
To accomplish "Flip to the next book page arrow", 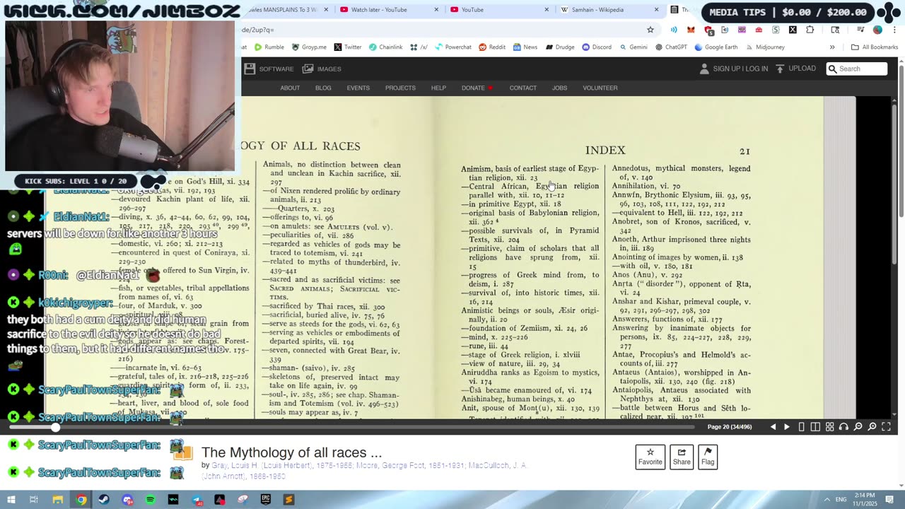I will [x=786, y=427].
